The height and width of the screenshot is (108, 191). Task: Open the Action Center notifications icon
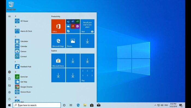[x=181, y=105]
